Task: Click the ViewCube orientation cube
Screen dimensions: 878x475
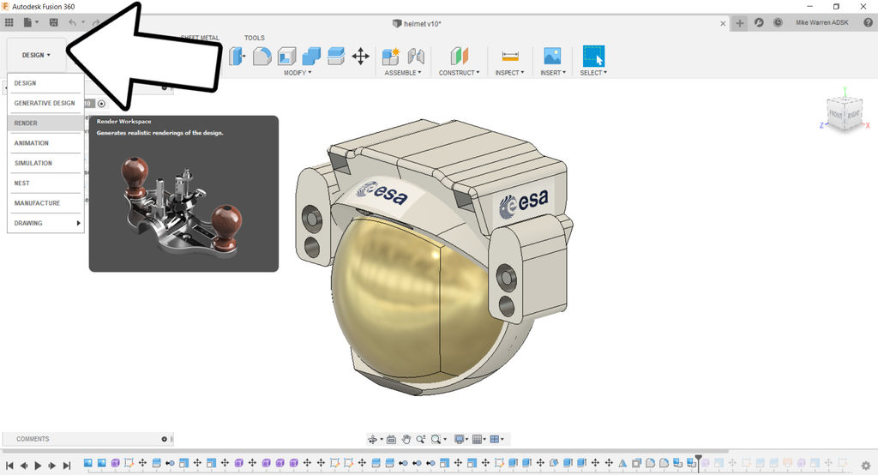Action: click(x=845, y=114)
